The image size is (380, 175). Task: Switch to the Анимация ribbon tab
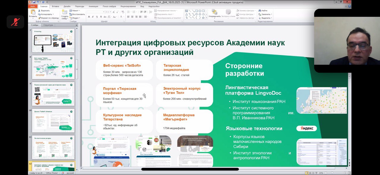(94, 6)
